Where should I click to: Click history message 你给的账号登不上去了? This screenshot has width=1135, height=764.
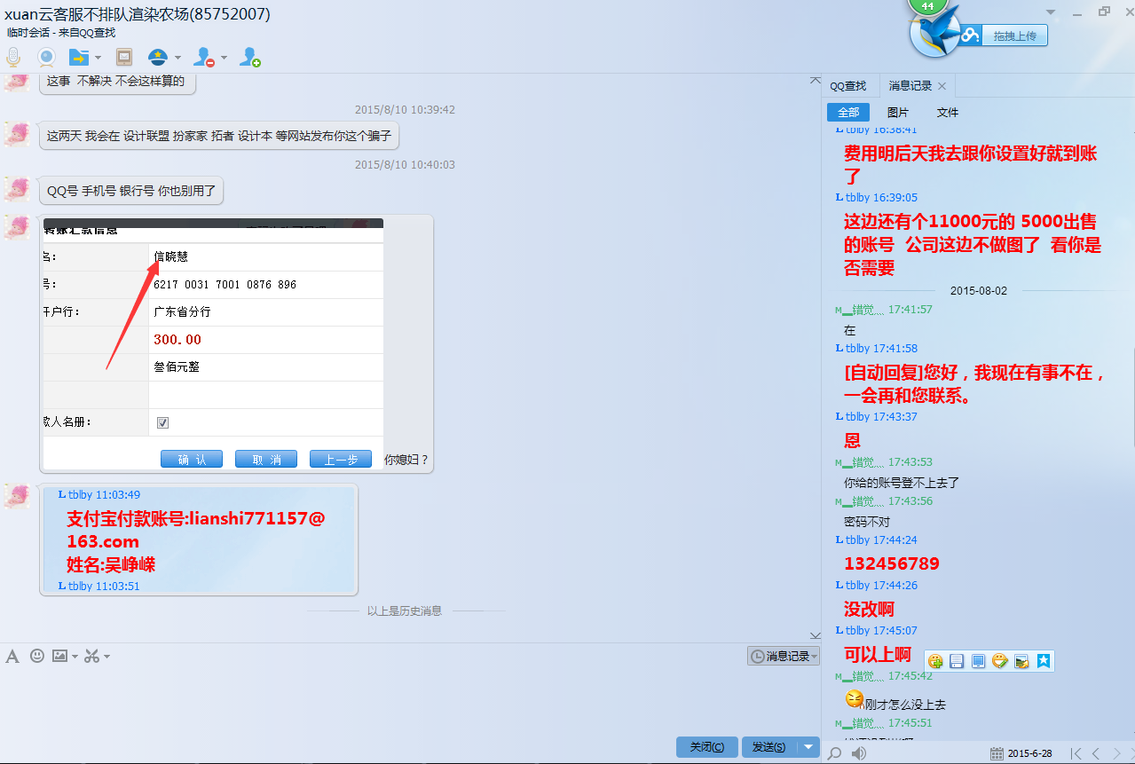click(x=902, y=483)
